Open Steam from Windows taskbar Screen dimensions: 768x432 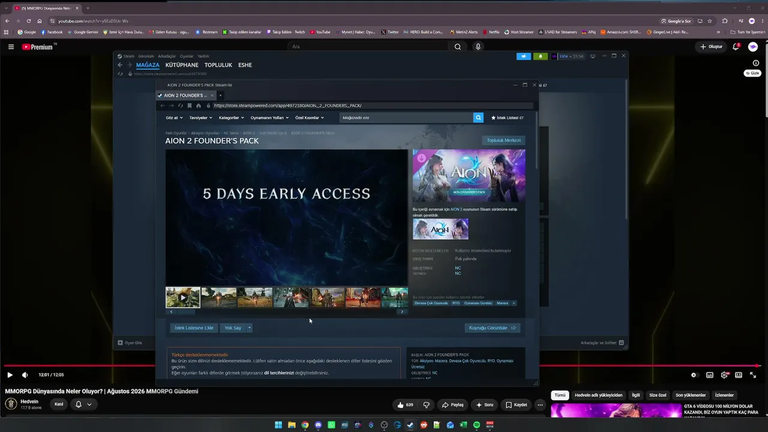(x=410, y=425)
